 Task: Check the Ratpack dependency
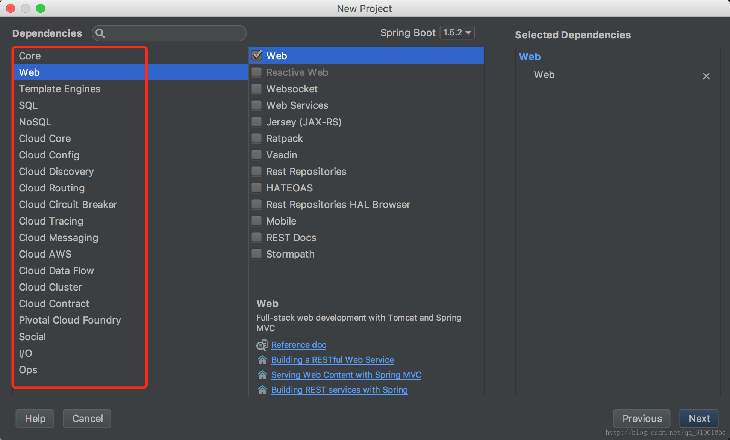tap(257, 138)
